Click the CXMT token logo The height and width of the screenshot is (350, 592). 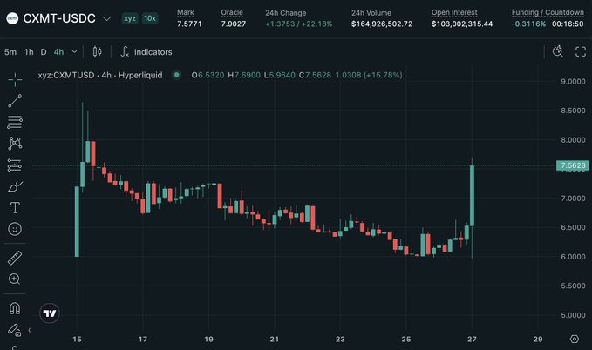tap(12, 18)
